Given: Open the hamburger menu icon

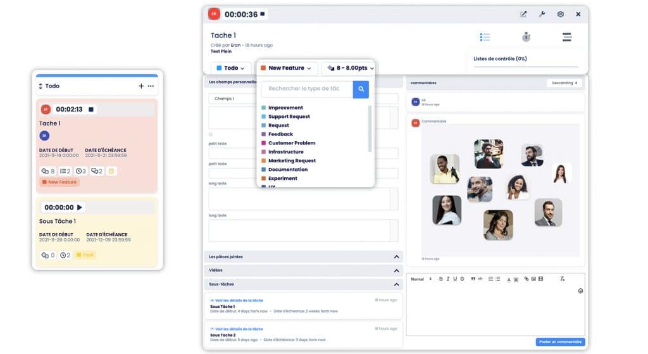Looking at the screenshot, I should click(567, 37).
